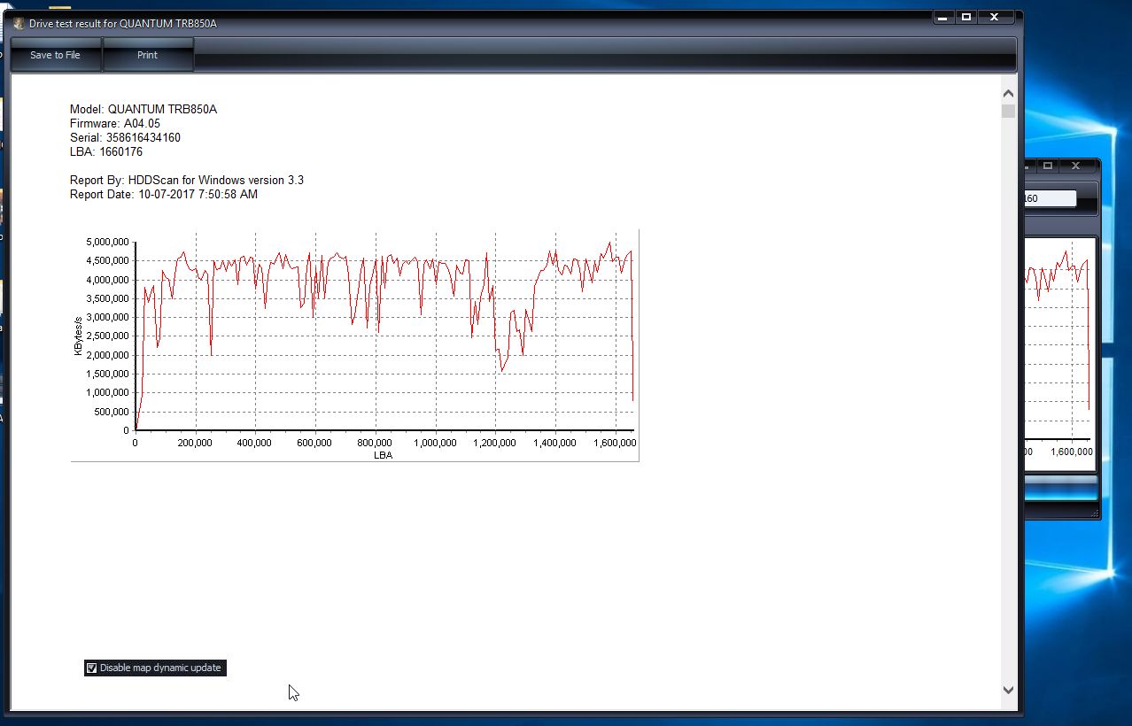
Task: Minimize the Drive test result window
Action: coord(942,17)
